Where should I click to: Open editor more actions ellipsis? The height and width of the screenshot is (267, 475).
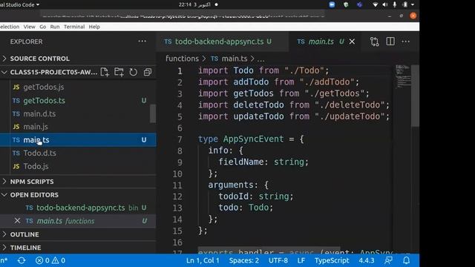tap(406, 42)
